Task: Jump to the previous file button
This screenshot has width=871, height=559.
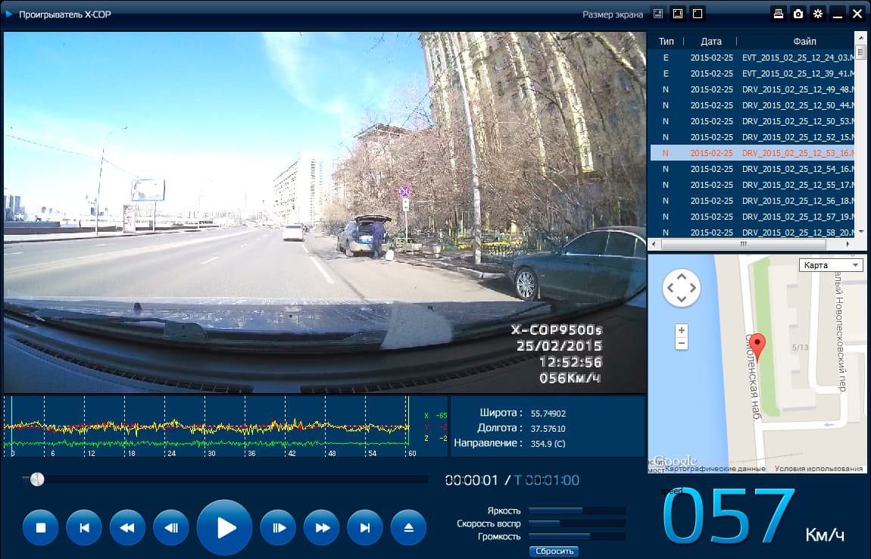Action: [x=84, y=528]
